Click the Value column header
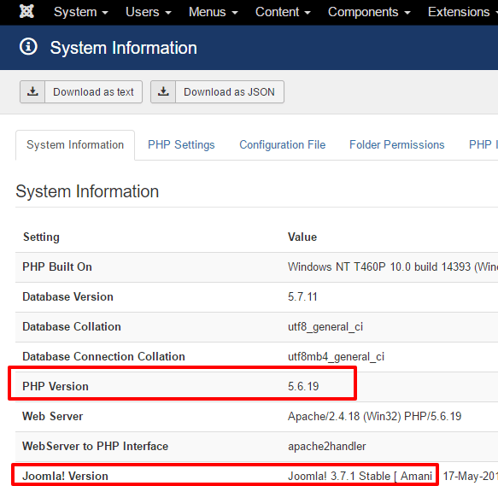The image size is (498, 486). pos(302,237)
